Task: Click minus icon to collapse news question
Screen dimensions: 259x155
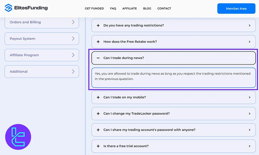Action: click(98, 58)
